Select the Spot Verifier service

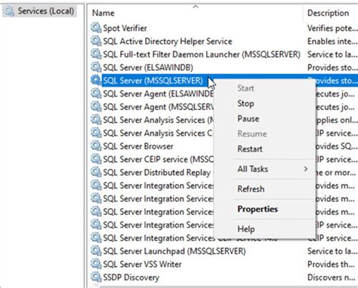click(125, 28)
